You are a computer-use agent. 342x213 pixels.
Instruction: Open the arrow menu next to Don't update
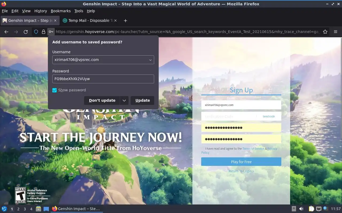(x=124, y=100)
